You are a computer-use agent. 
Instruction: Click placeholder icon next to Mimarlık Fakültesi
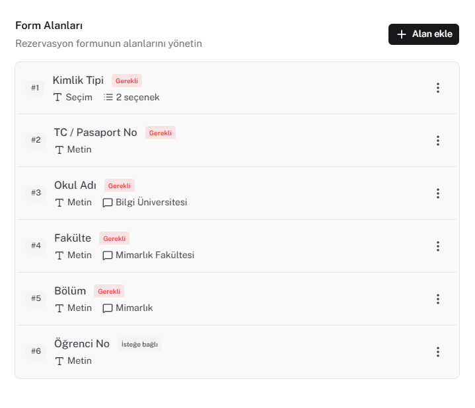[x=108, y=255]
